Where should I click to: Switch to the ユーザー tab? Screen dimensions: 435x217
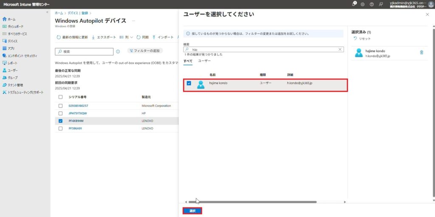(x=204, y=61)
